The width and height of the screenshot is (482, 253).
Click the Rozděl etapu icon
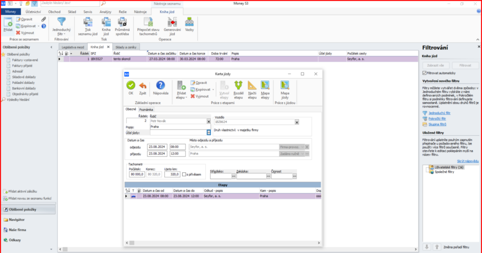[x=238, y=85]
